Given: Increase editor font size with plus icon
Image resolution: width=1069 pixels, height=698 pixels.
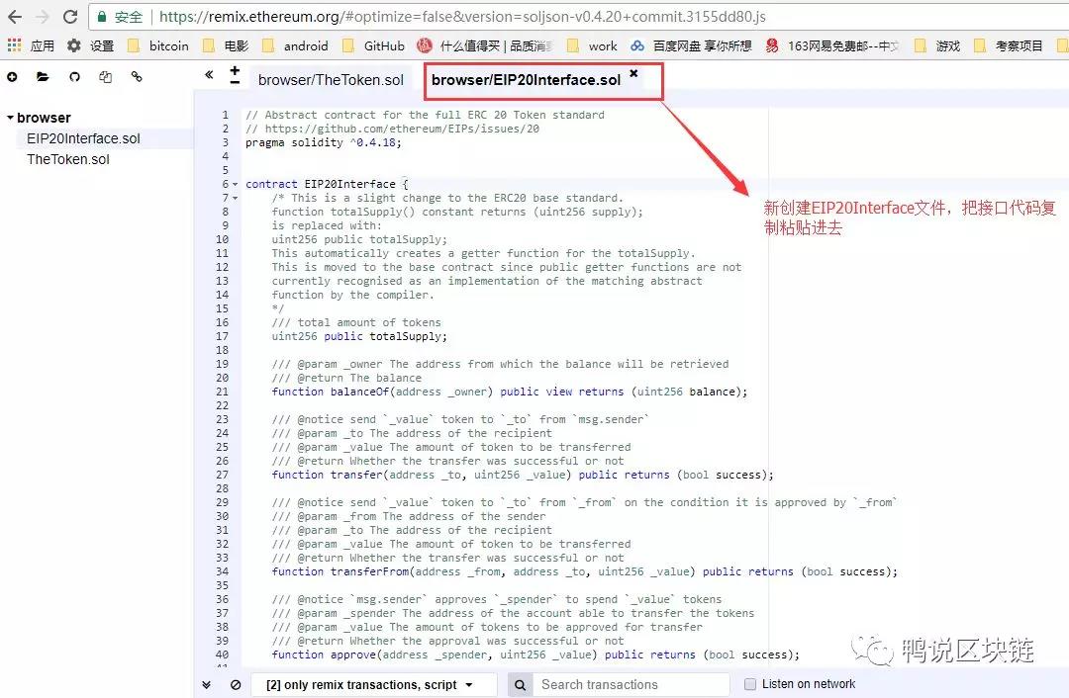Looking at the screenshot, I should tap(235, 70).
